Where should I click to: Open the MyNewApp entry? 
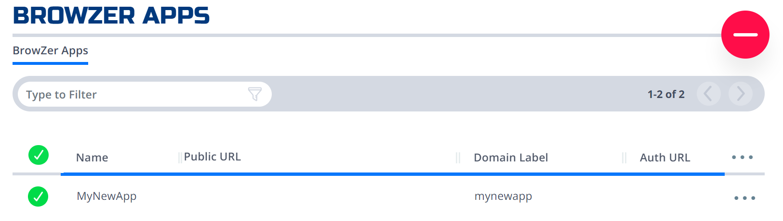[106, 196]
